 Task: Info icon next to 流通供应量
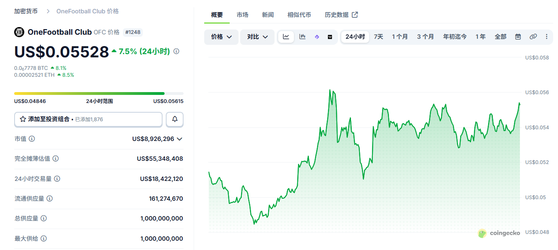50,198
